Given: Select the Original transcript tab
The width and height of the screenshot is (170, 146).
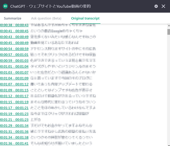Looking at the screenshot, I should [85, 18].
